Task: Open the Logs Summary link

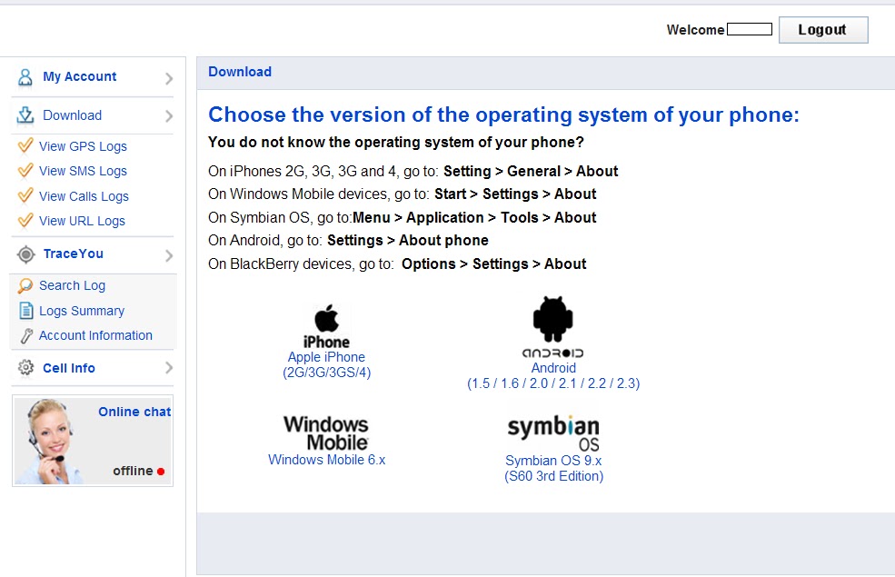Action: click(x=82, y=311)
